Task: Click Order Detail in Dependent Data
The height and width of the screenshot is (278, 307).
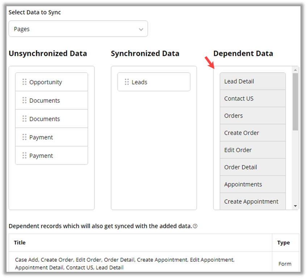Action: pyautogui.click(x=252, y=167)
